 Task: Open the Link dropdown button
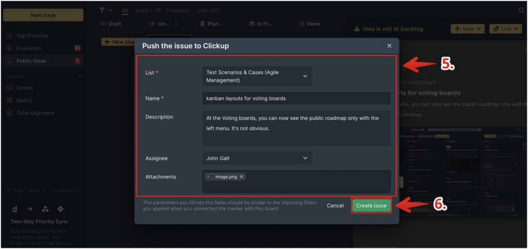[x=505, y=29]
